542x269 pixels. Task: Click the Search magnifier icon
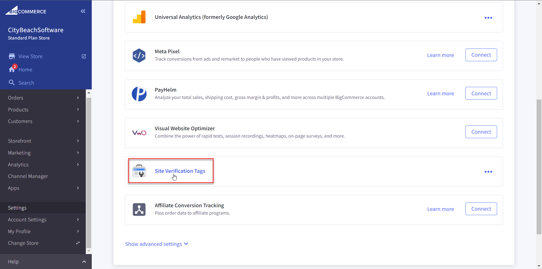click(12, 83)
